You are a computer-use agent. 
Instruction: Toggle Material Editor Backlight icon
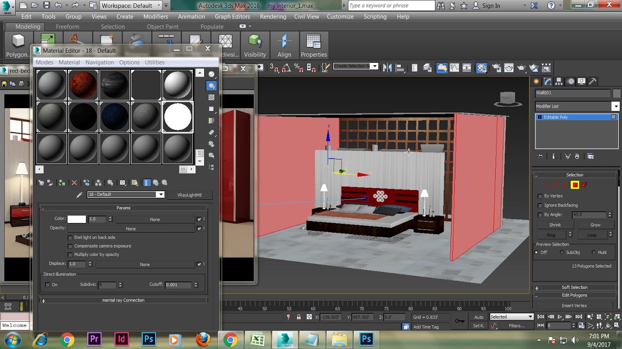tap(211, 86)
